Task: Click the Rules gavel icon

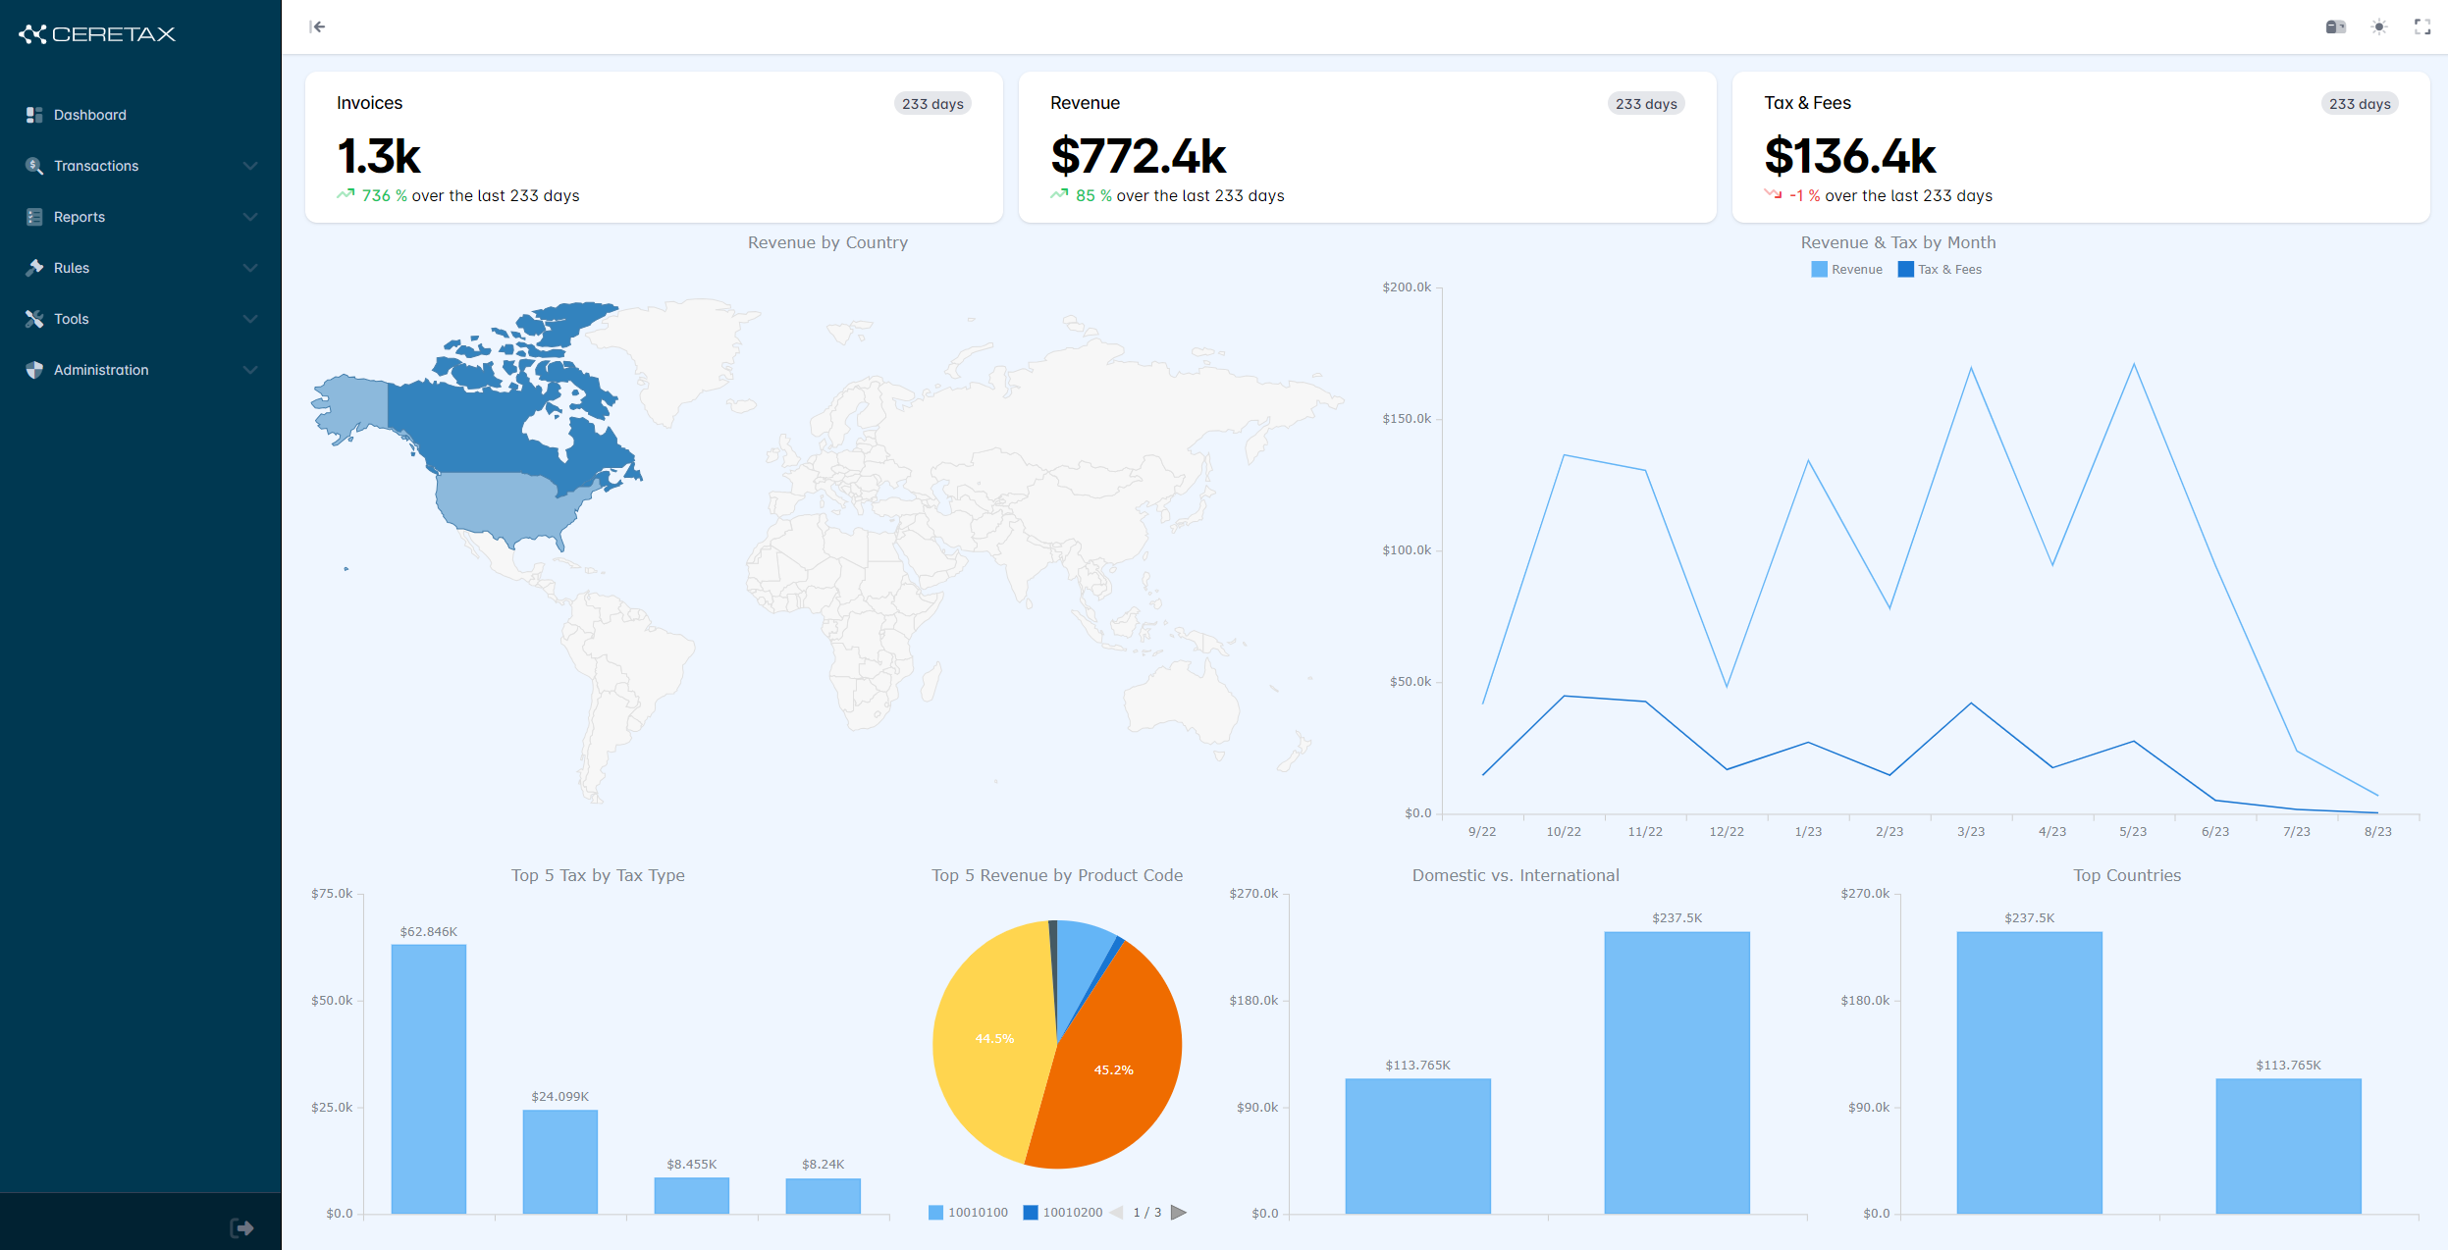Action: point(34,268)
